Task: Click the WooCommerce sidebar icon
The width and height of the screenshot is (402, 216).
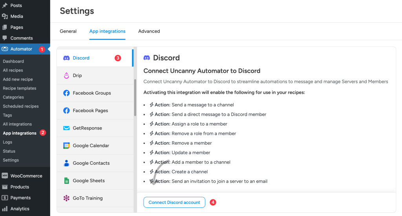Action: pyautogui.click(x=5, y=176)
